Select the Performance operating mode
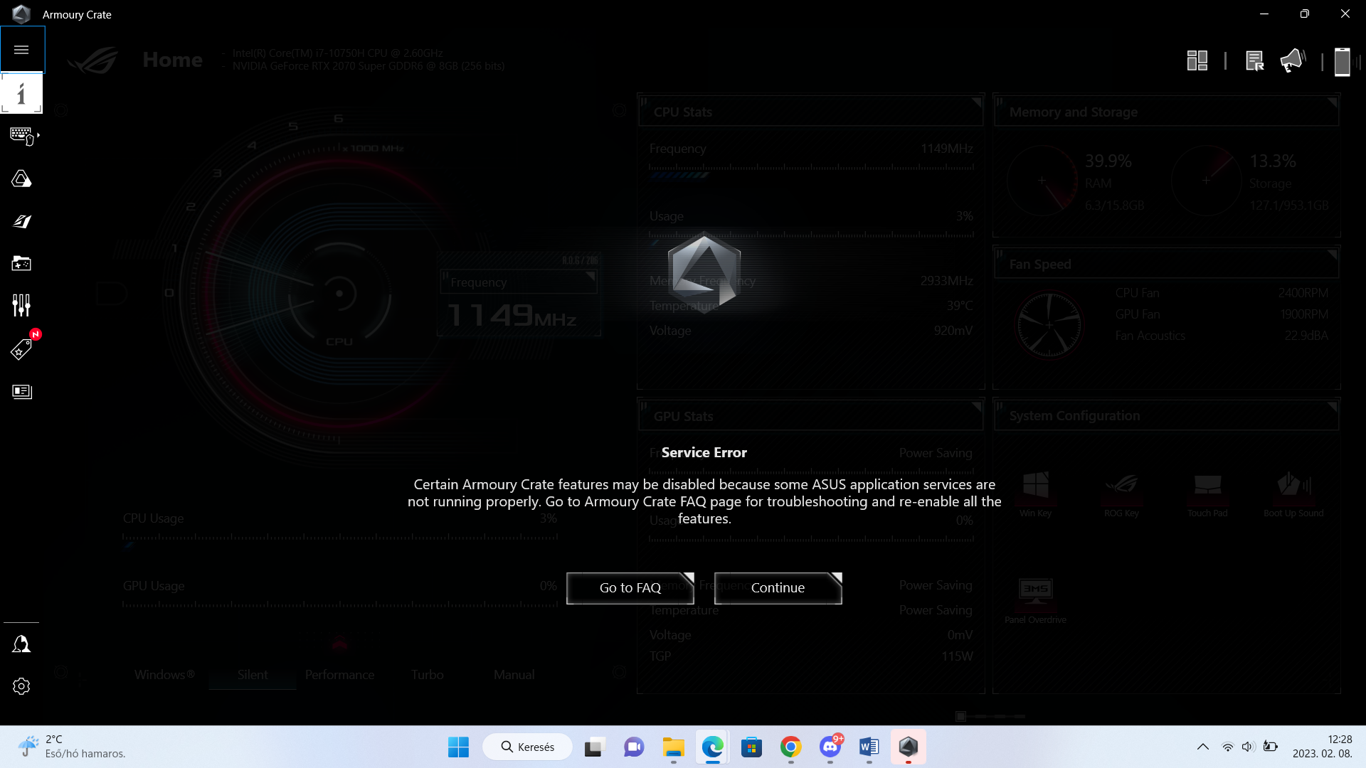 click(x=339, y=675)
